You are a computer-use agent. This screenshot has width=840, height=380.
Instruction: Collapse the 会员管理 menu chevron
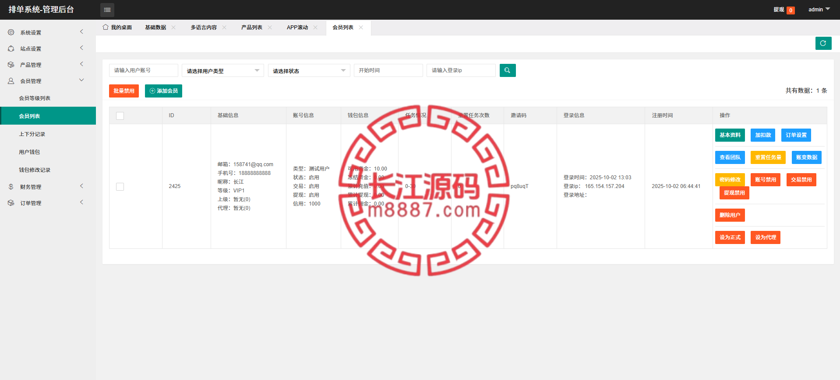point(81,80)
